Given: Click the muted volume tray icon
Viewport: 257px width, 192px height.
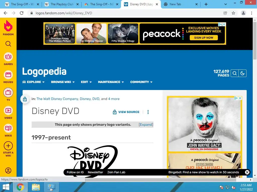Looking at the screenshot, I should (233, 187).
